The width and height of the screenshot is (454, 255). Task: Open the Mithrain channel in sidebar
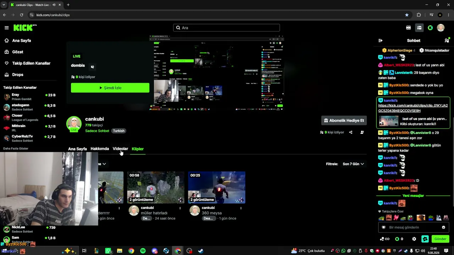coord(29,128)
